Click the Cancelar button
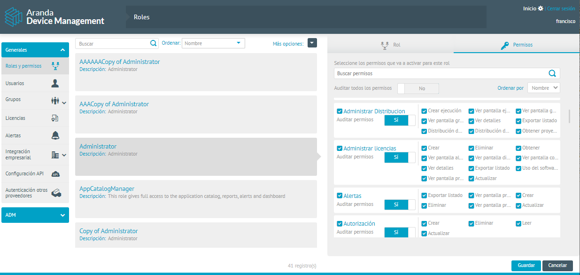The height and width of the screenshot is (275, 580). pos(557,266)
